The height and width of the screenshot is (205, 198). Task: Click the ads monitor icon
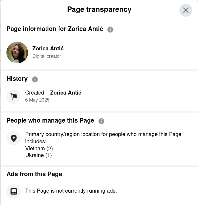[14, 191]
